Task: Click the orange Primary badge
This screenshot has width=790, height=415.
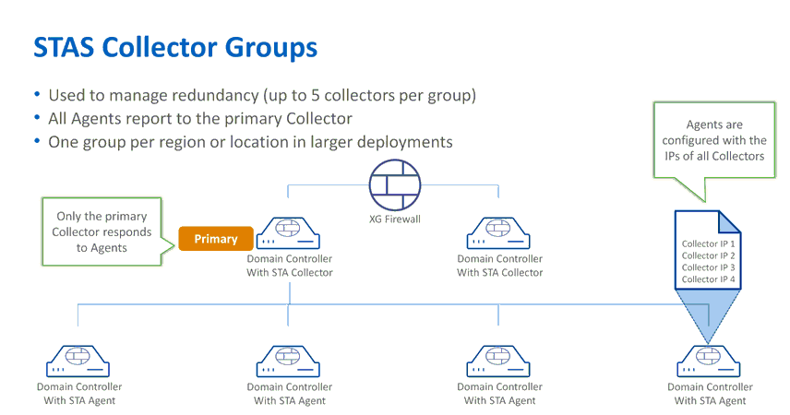Action: (x=216, y=239)
